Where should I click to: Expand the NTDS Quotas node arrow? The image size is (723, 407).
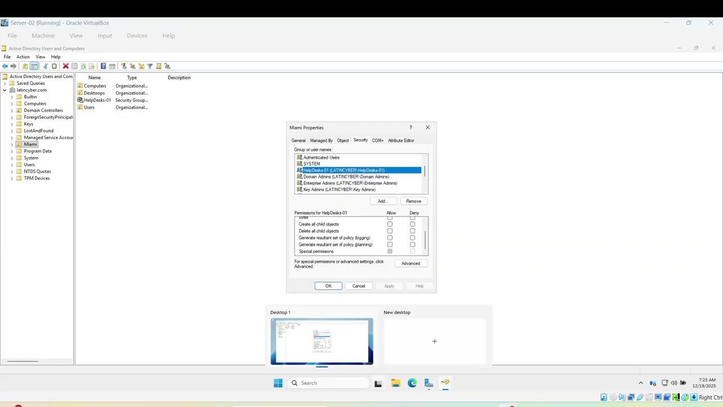12,171
